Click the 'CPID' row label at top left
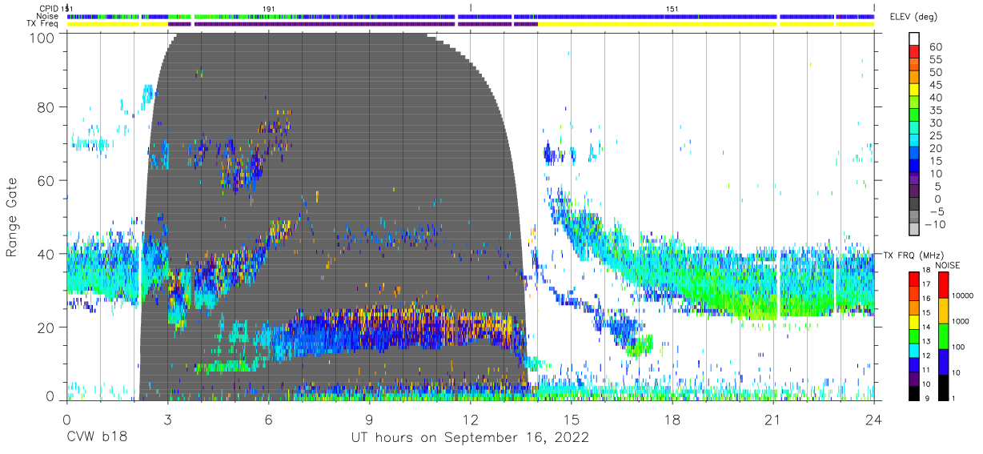Viewport: 983px width, 454px height. coord(49,8)
